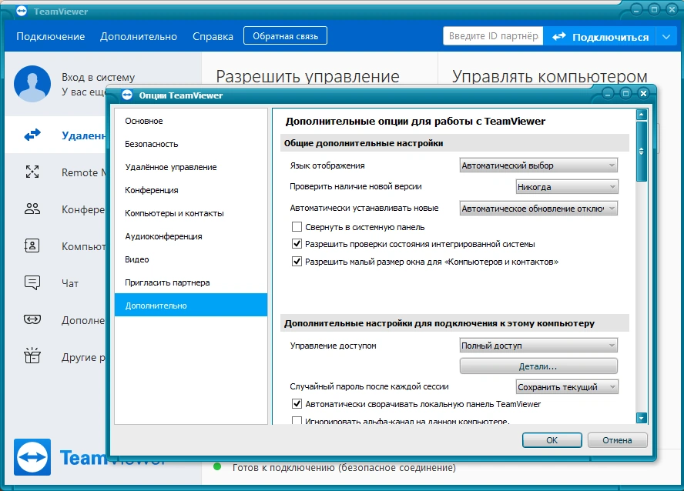Uncheck Автоматически сворачивать локальную панель TeamViewer
Screen dimensions: 684x491
tap(297, 404)
